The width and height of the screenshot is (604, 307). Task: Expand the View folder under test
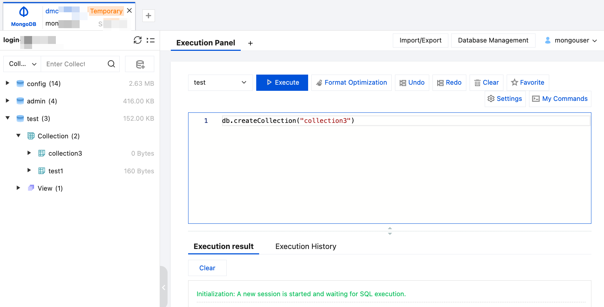tap(18, 188)
